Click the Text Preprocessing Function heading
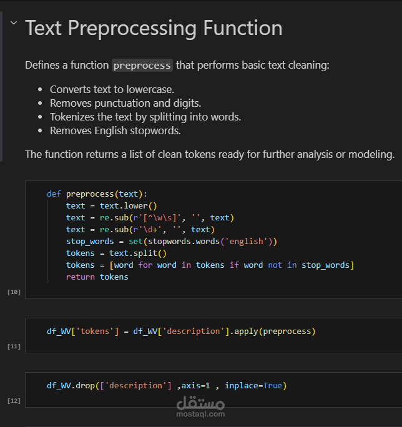This screenshot has height=427, width=402. (x=154, y=28)
